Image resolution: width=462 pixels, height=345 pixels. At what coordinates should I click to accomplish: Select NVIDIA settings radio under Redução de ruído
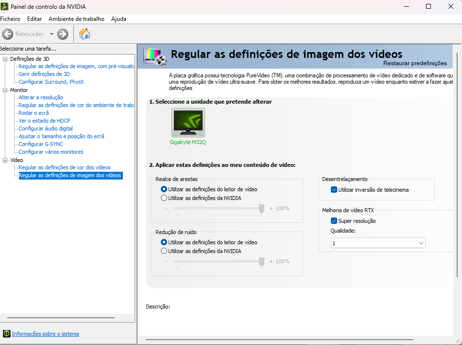[164, 250]
